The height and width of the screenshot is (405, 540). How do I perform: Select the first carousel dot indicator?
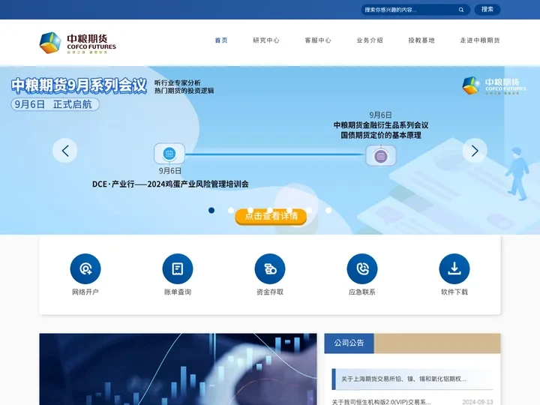pyautogui.click(x=211, y=210)
